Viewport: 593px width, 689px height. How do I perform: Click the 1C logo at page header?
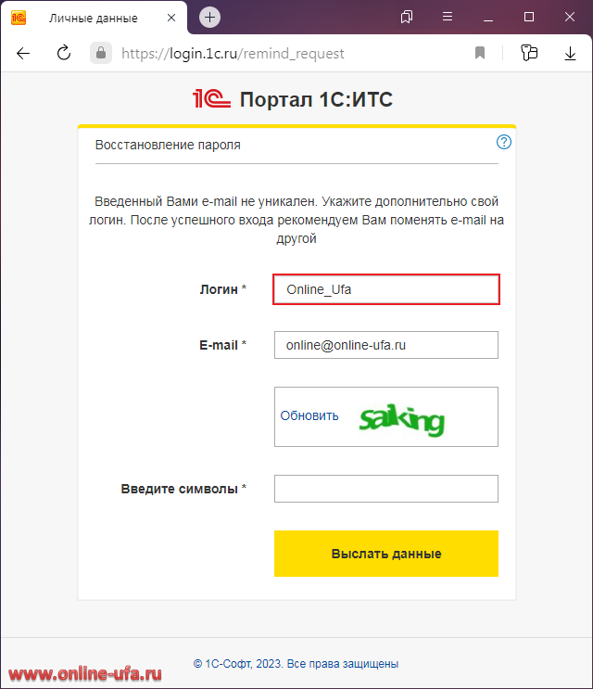click(x=211, y=98)
